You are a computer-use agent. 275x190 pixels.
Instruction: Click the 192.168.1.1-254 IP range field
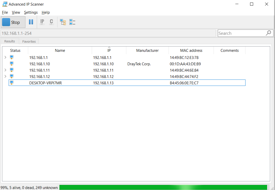click(108, 33)
